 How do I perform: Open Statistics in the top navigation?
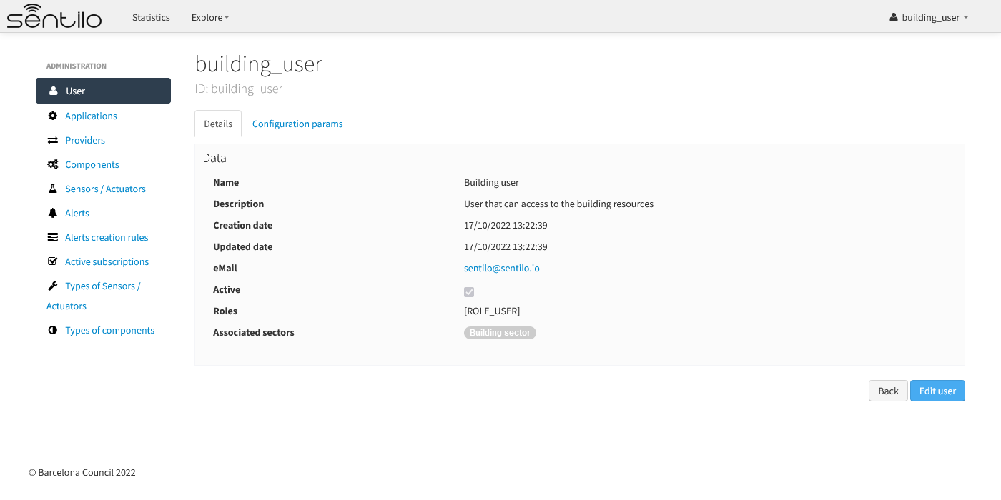151,17
